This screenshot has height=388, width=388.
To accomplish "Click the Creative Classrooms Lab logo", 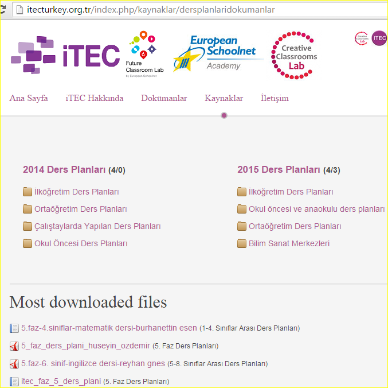I will pyautogui.click(x=294, y=55).
